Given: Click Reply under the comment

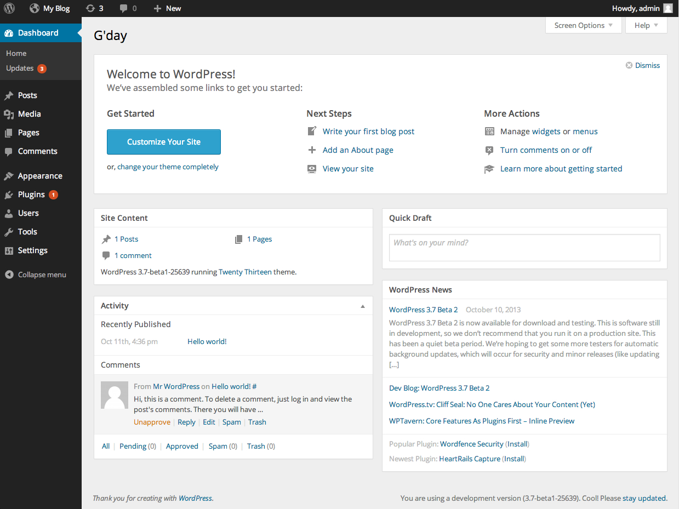Looking at the screenshot, I should 186,422.
